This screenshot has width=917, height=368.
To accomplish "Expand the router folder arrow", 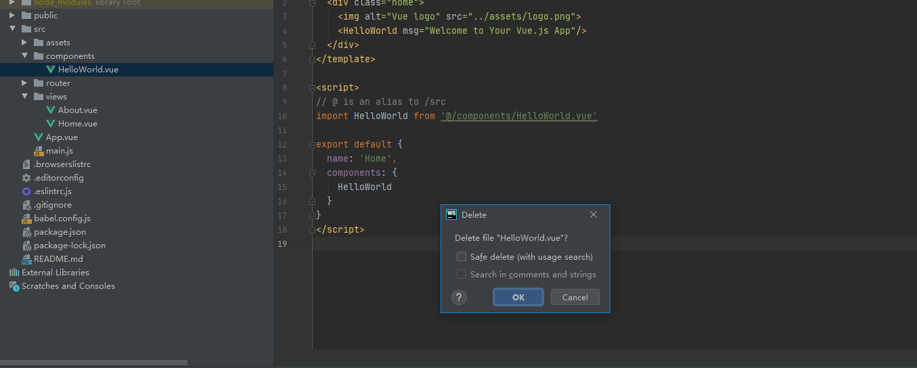I will (25, 83).
